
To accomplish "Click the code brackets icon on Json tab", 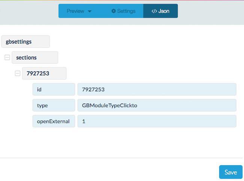I will (x=154, y=11).
